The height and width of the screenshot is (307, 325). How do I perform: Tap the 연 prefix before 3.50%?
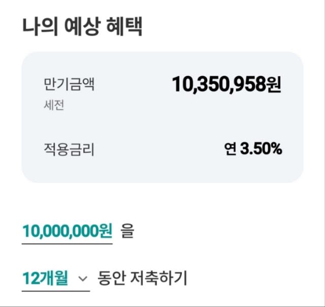(230, 149)
